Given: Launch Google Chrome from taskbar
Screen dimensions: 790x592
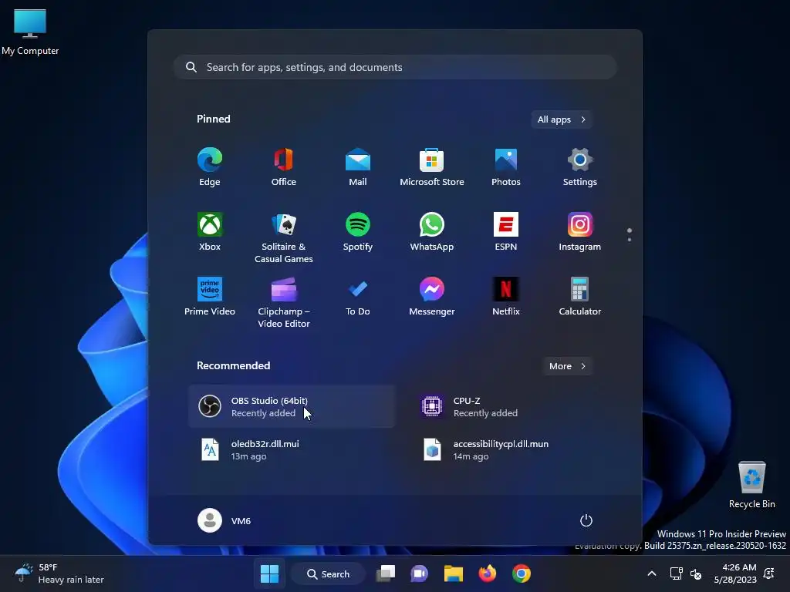Looking at the screenshot, I should point(522,573).
